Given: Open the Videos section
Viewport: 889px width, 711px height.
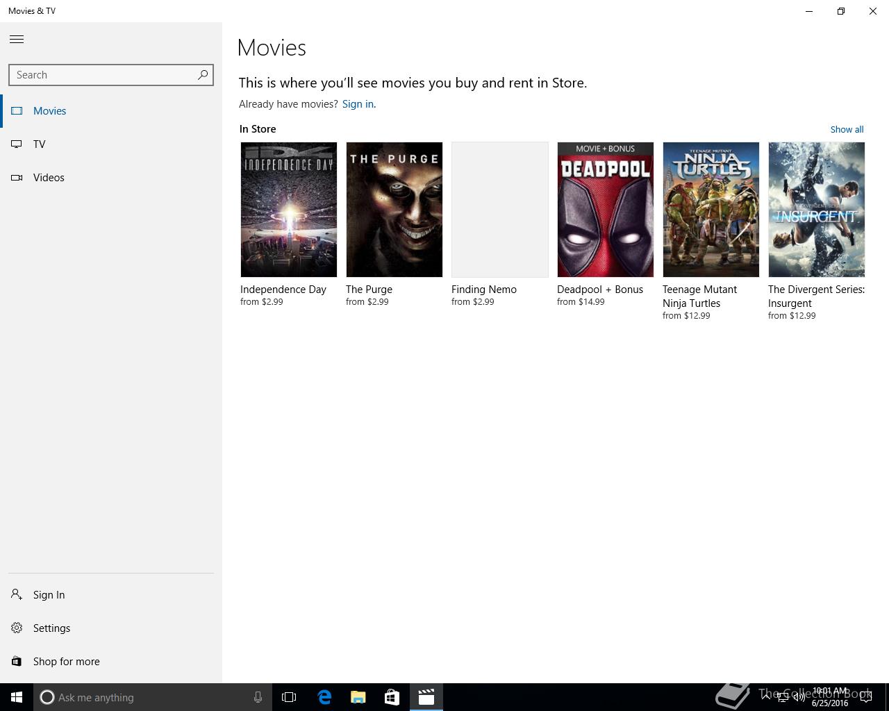Looking at the screenshot, I should pos(111,178).
